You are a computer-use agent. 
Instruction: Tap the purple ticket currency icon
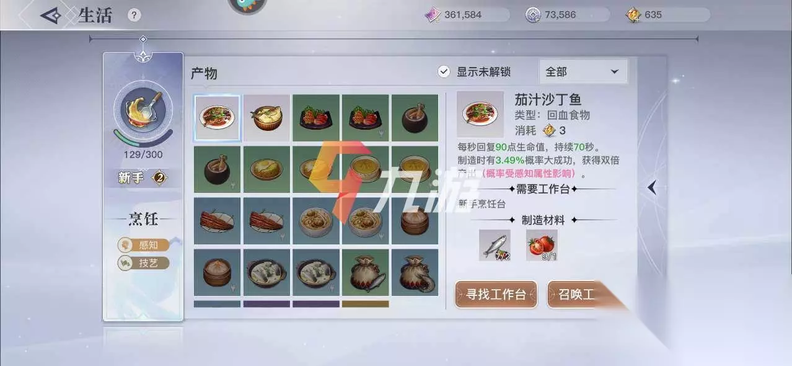coord(433,15)
